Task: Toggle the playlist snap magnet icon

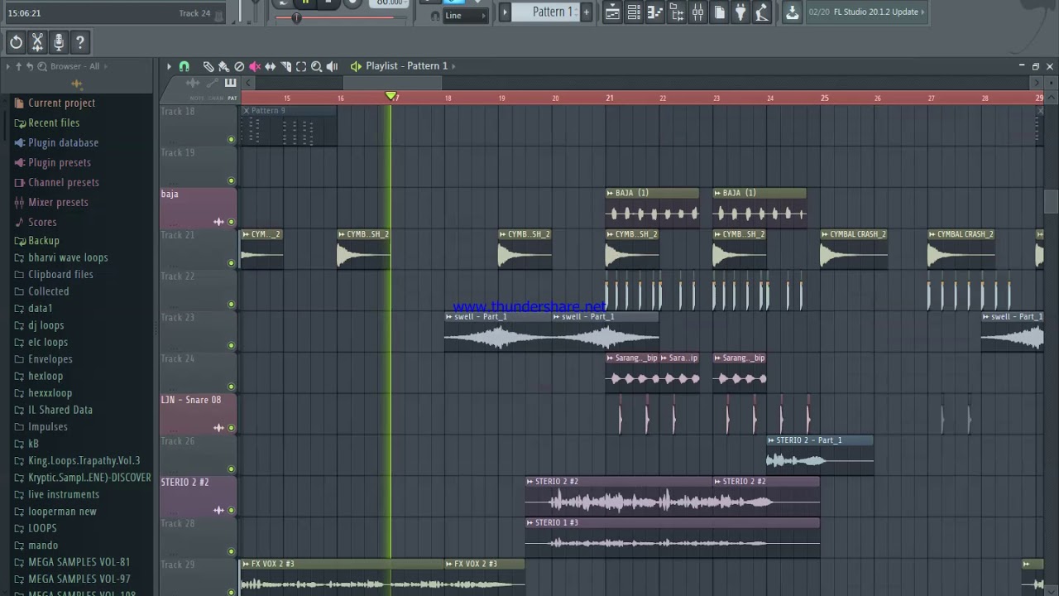Action: point(184,66)
